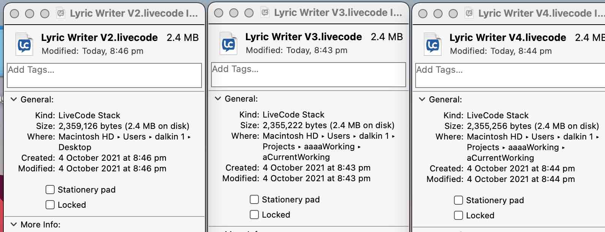Enable Stationery pad for Lyric Writer V2
Viewport: 605px width, 232px height.
click(50, 190)
